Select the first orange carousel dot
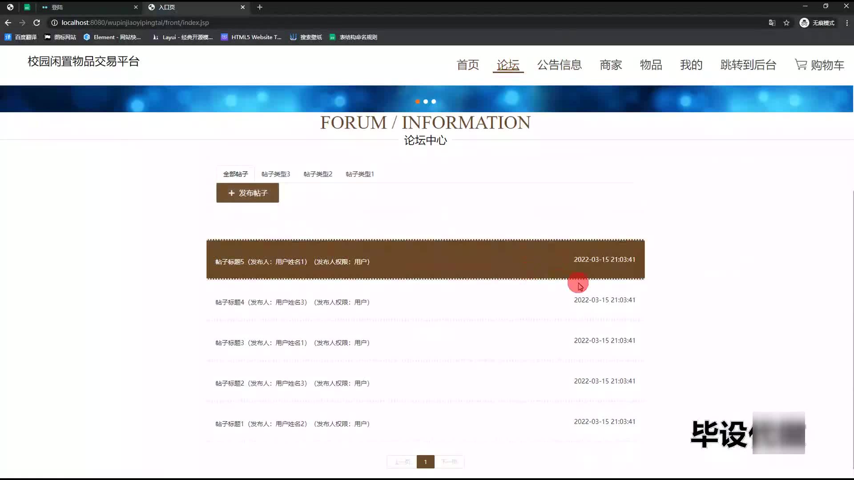This screenshot has height=480, width=854. pyautogui.click(x=417, y=102)
